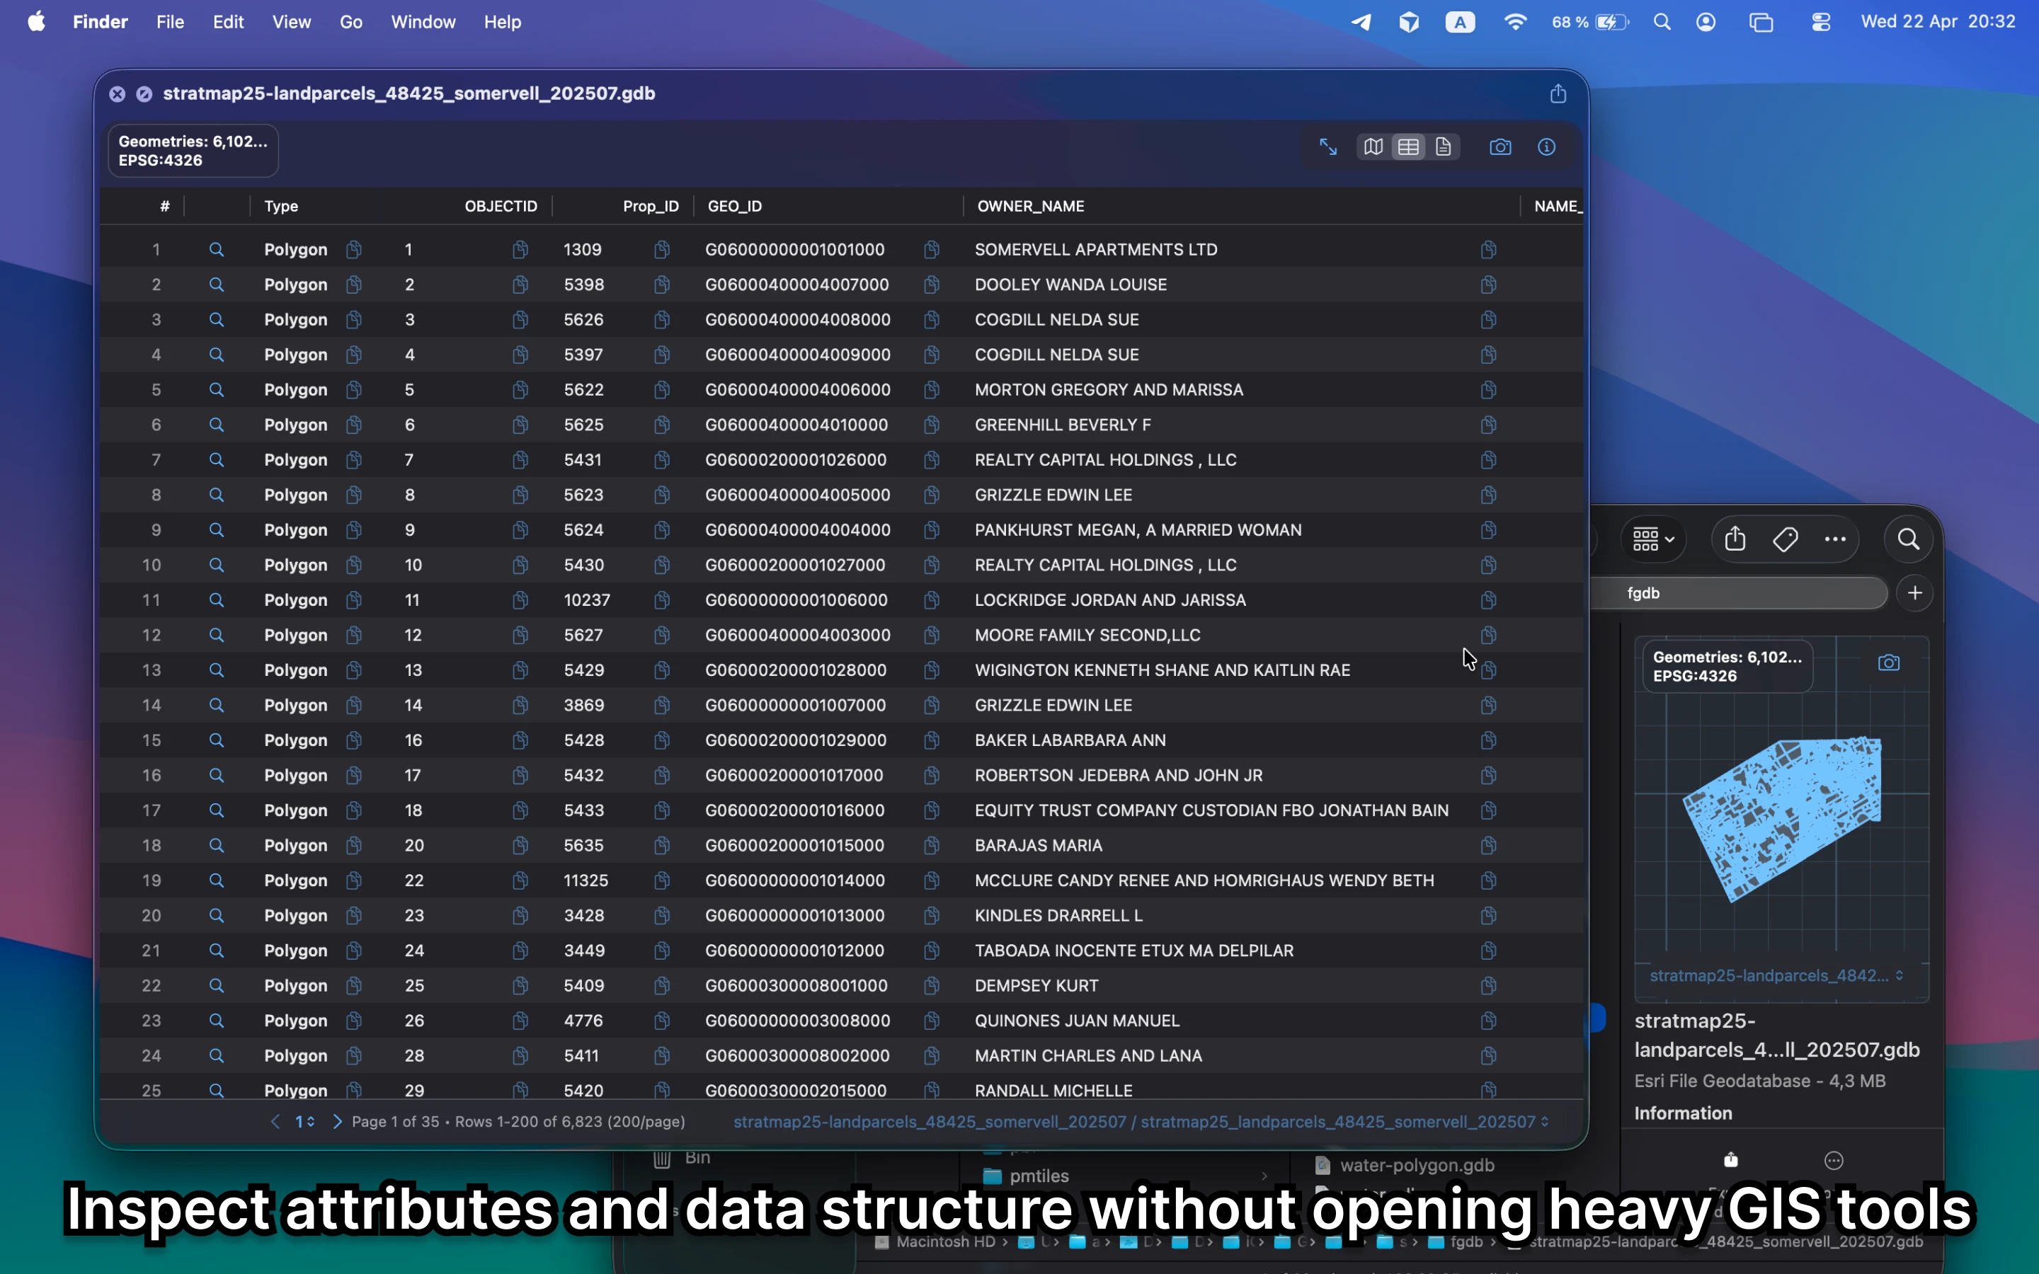
Task: Open the Go menu
Action: pyautogui.click(x=351, y=22)
